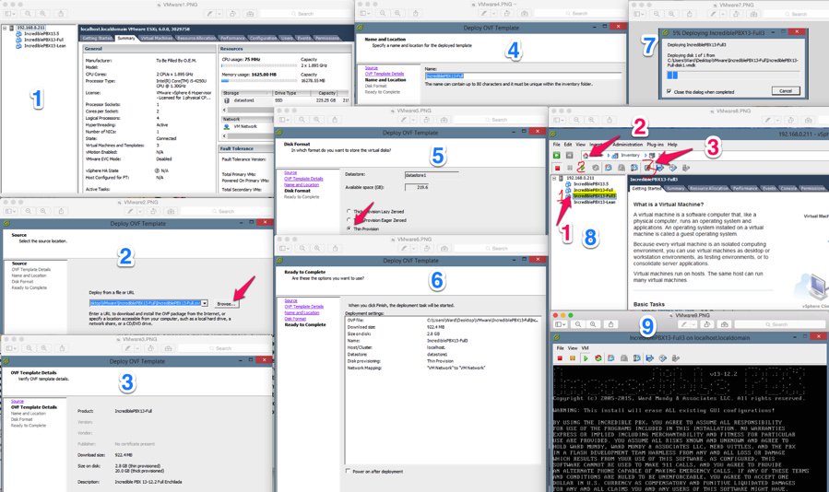This screenshot has height=492, width=829.
Task: Click zoom out magnifier in VMware9.PNG Preview toolbar
Action: click(578, 324)
